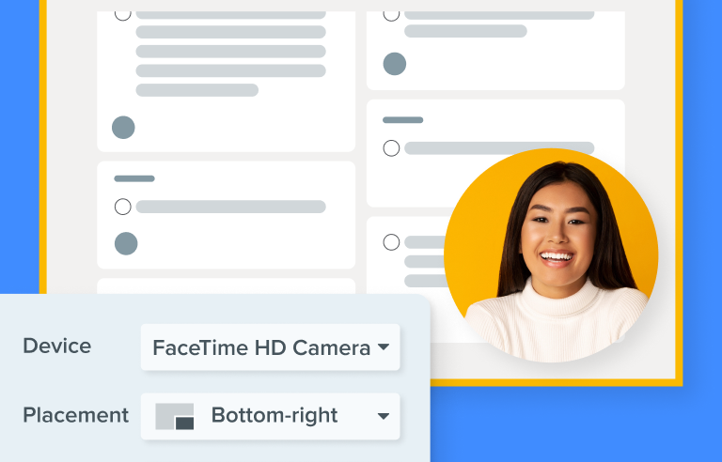Screen dimensions: 722x462
Task: Open the FaceTime HD Camera combo box
Action: click(271, 346)
